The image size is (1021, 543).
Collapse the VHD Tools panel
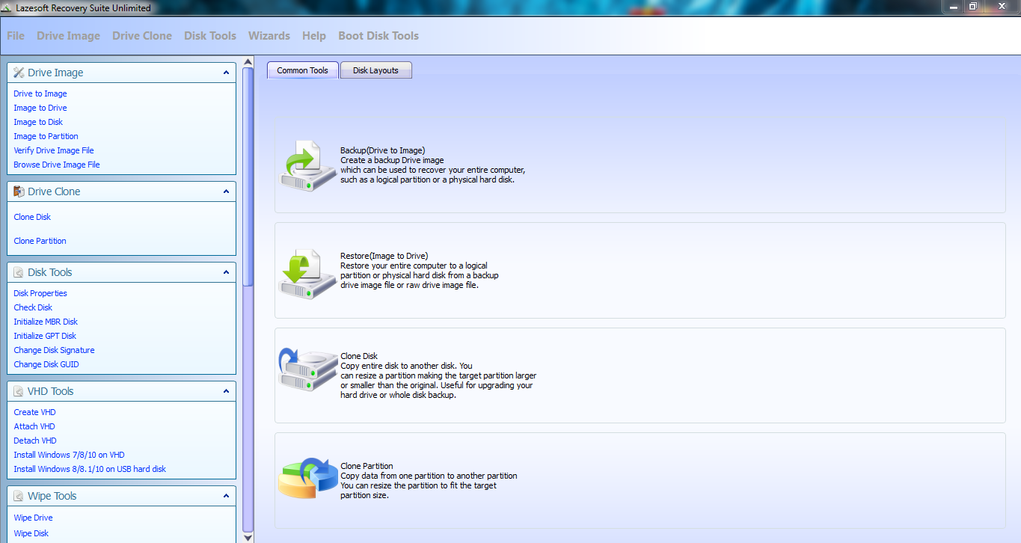click(x=226, y=391)
